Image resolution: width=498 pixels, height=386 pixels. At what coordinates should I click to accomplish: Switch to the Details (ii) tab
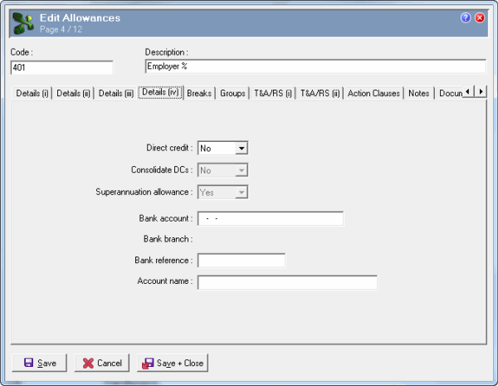[x=73, y=94]
